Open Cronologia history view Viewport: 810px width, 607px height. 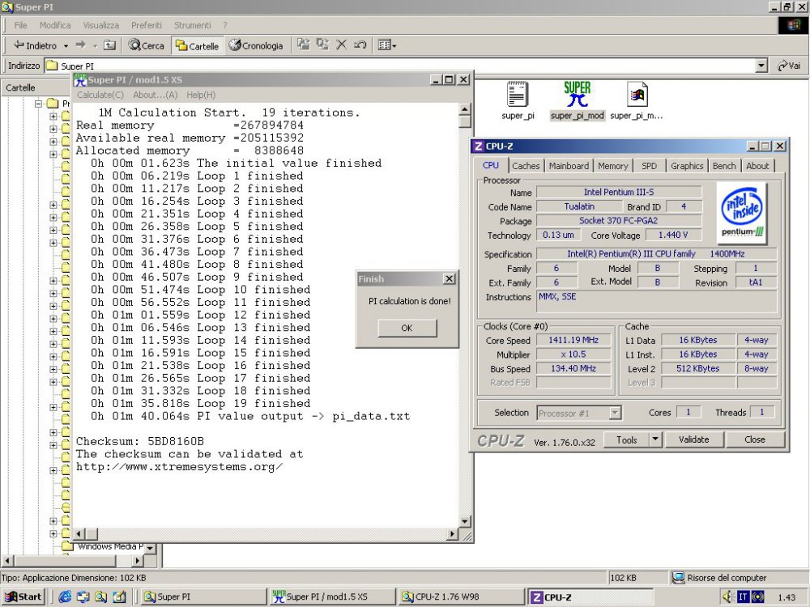tap(256, 45)
